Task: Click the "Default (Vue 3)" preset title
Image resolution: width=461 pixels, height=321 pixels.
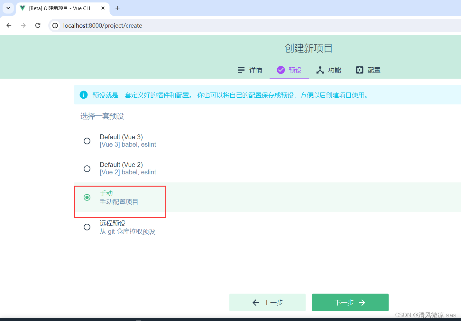Action: 121,137
